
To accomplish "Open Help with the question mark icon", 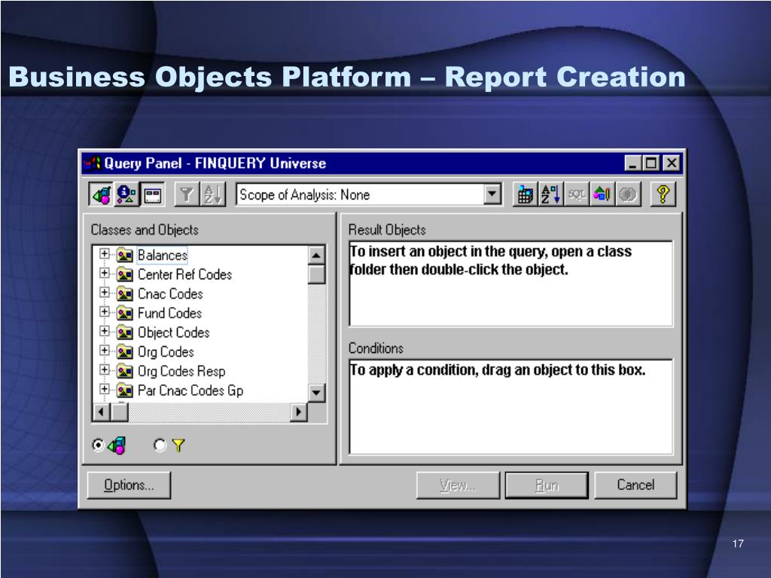I will (x=663, y=195).
